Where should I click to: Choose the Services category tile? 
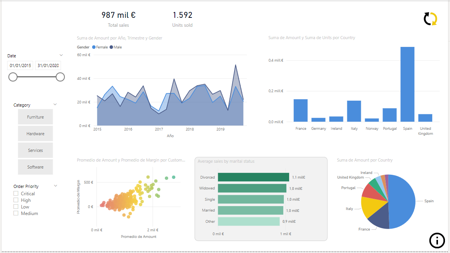click(x=35, y=150)
